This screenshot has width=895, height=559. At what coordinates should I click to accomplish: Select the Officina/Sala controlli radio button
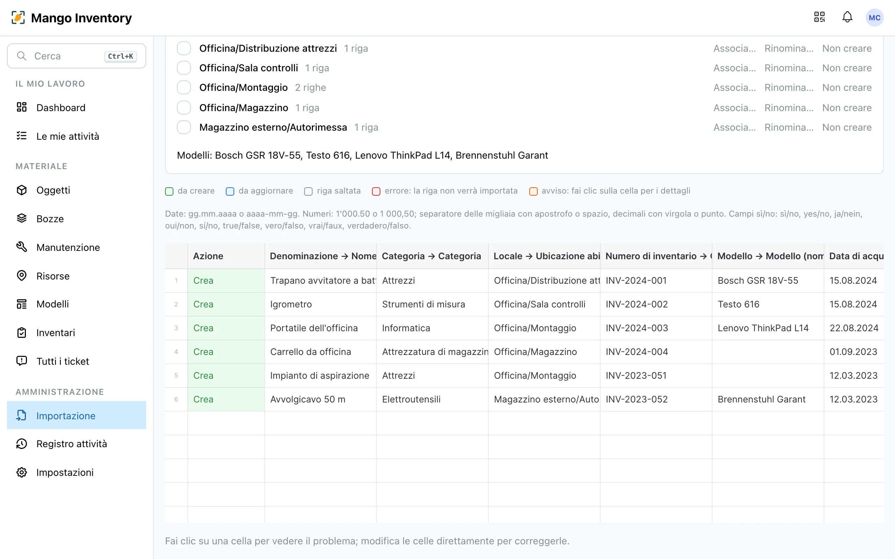click(184, 68)
